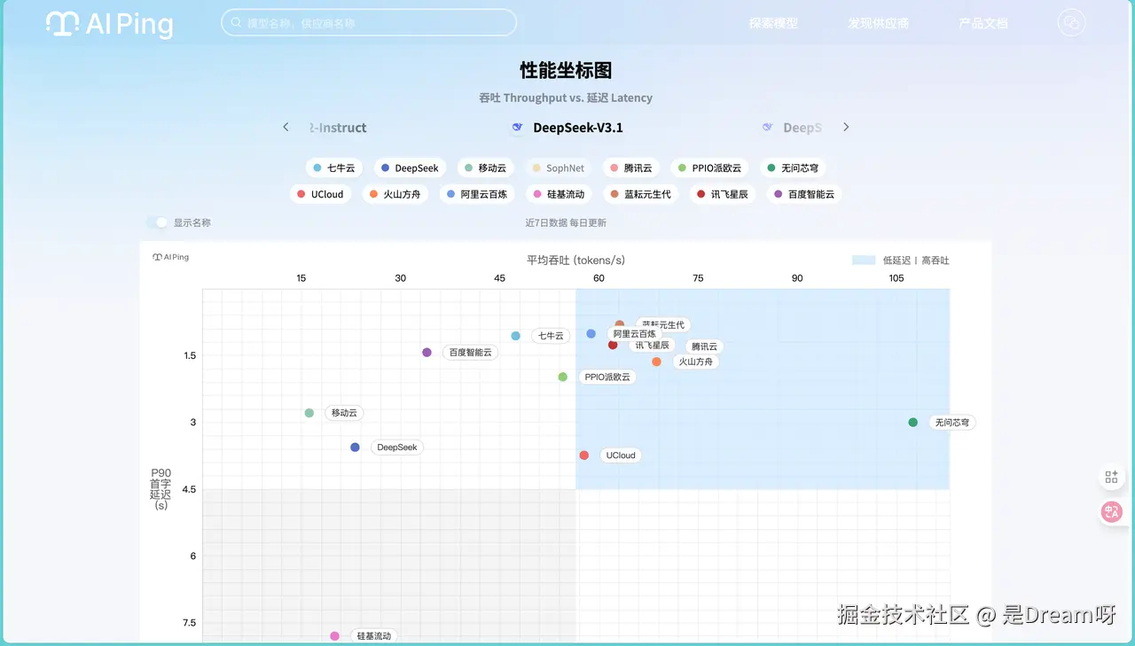
Task: Click the 七牛云 label inside the chart
Action: coord(551,336)
